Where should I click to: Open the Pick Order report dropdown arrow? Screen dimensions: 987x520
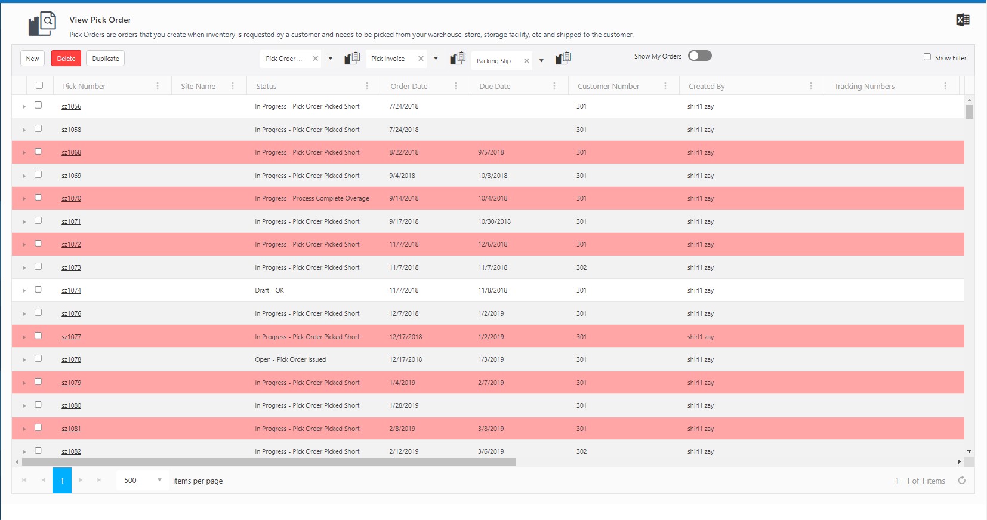331,59
